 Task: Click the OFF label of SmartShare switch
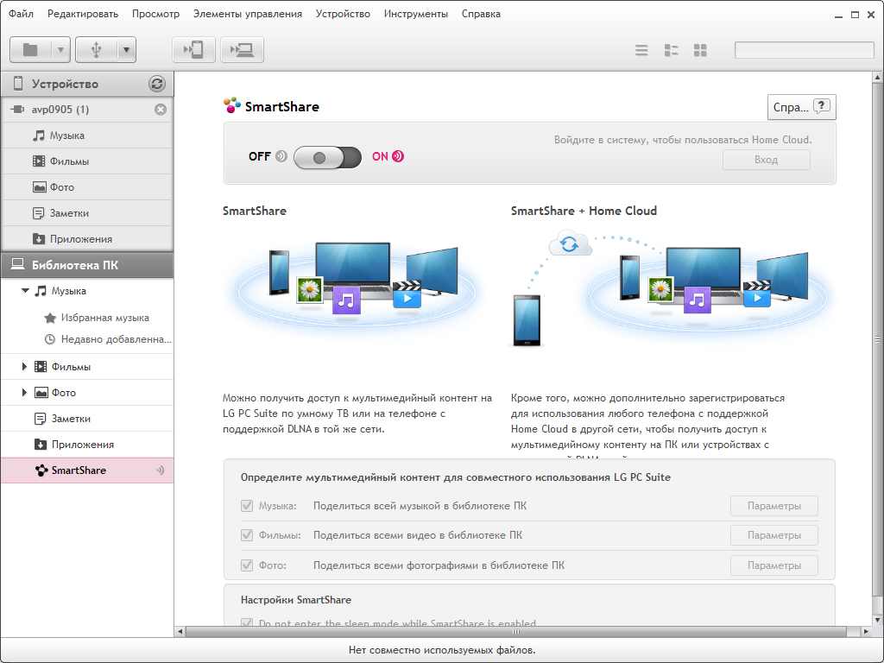click(x=259, y=157)
